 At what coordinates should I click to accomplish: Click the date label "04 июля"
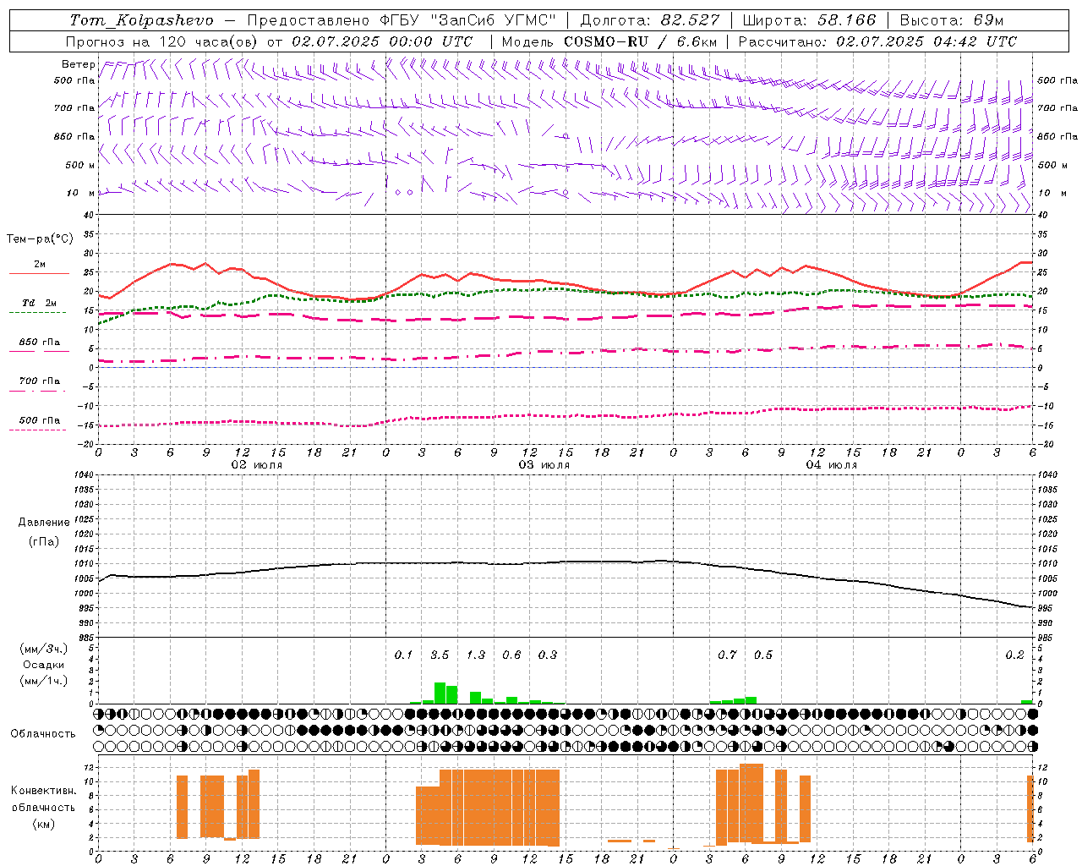[x=832, y=465]
